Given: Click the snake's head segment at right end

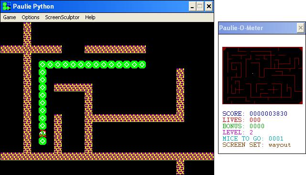Looking at the screenshot, I should [x=142, y=65].
